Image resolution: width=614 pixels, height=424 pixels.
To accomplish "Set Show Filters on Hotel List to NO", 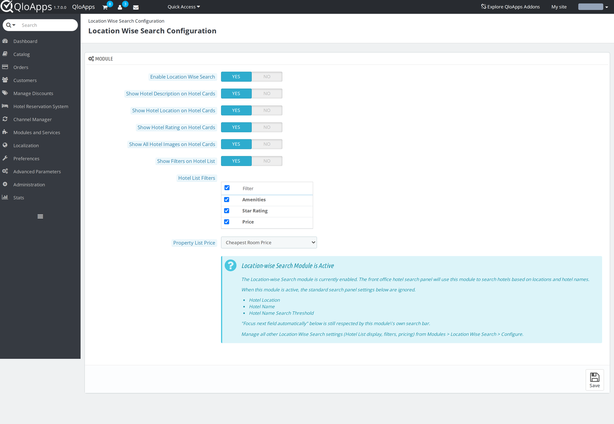I will (x=267, y=161).
